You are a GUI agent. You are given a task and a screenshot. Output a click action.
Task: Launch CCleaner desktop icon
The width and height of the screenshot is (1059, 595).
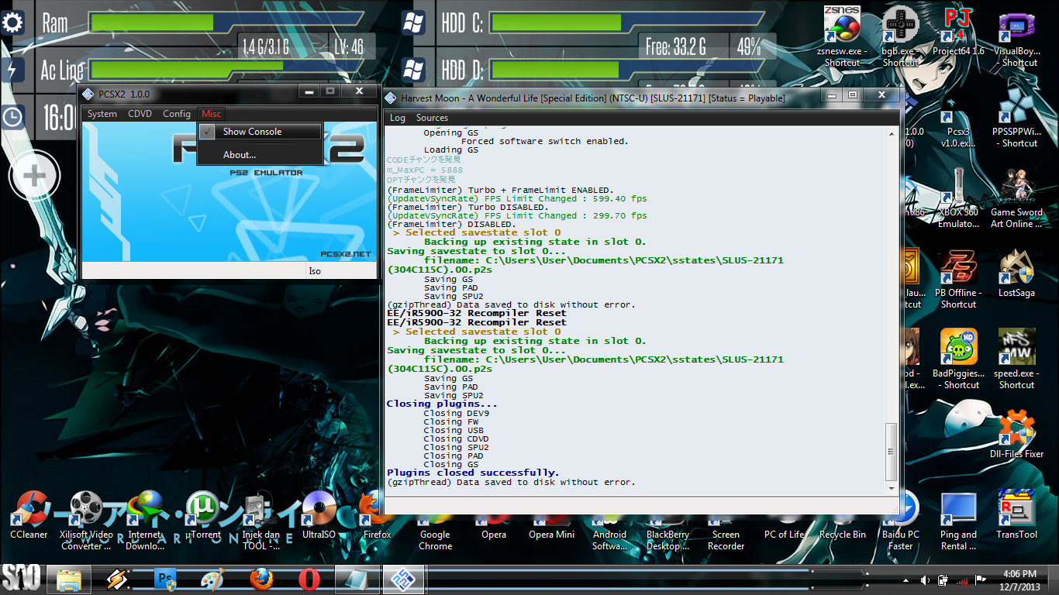(29, 514)
